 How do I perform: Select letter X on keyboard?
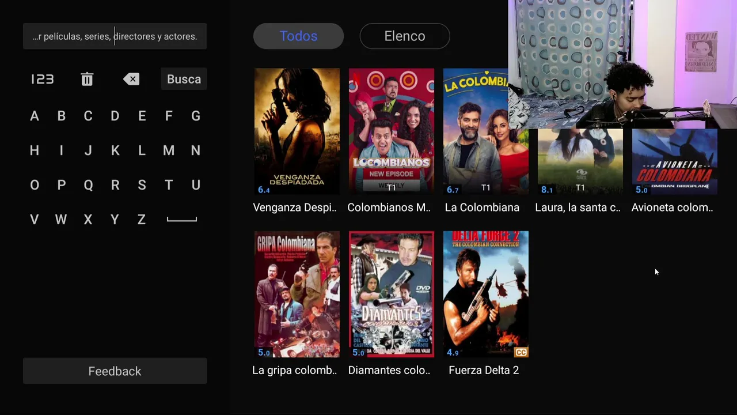pyautogui.click(x=88, y=220)
